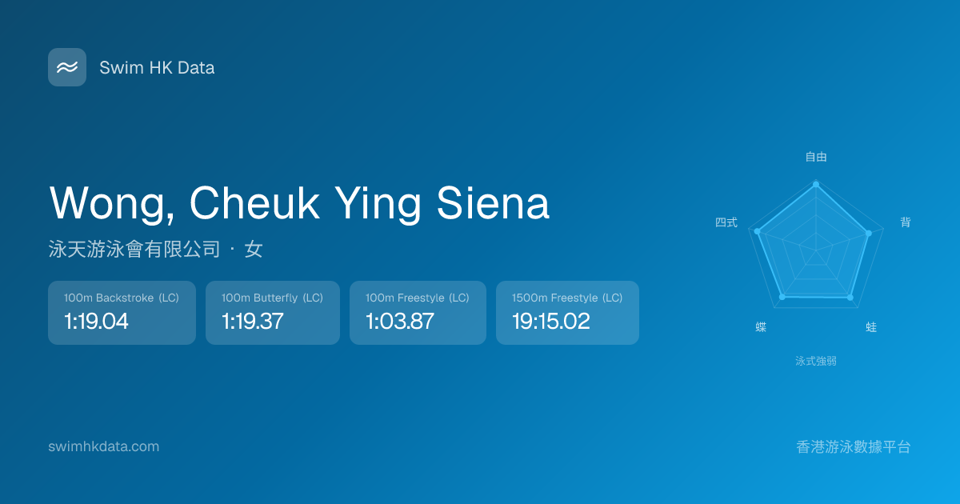This screenshot has width=960, height=504.
Task: Open the 100m Butterfly (LC) time card
Action: pyautogui.click(x=273, y=313)
